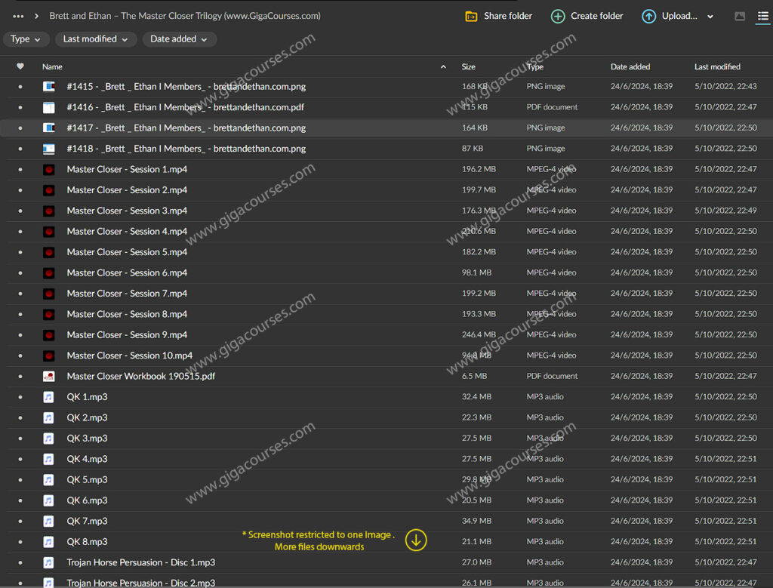This screenshot has height=588, width=773.
Task: Click the video icon for Master Closer - Session 1.mp4
Action: pyautogui.click(x=48, y=170)
